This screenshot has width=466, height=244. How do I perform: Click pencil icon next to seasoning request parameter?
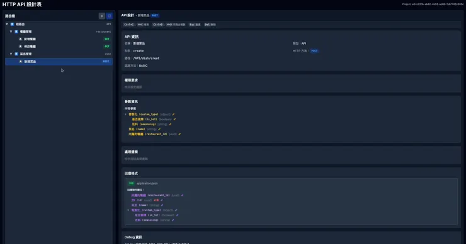pos(170,125)
